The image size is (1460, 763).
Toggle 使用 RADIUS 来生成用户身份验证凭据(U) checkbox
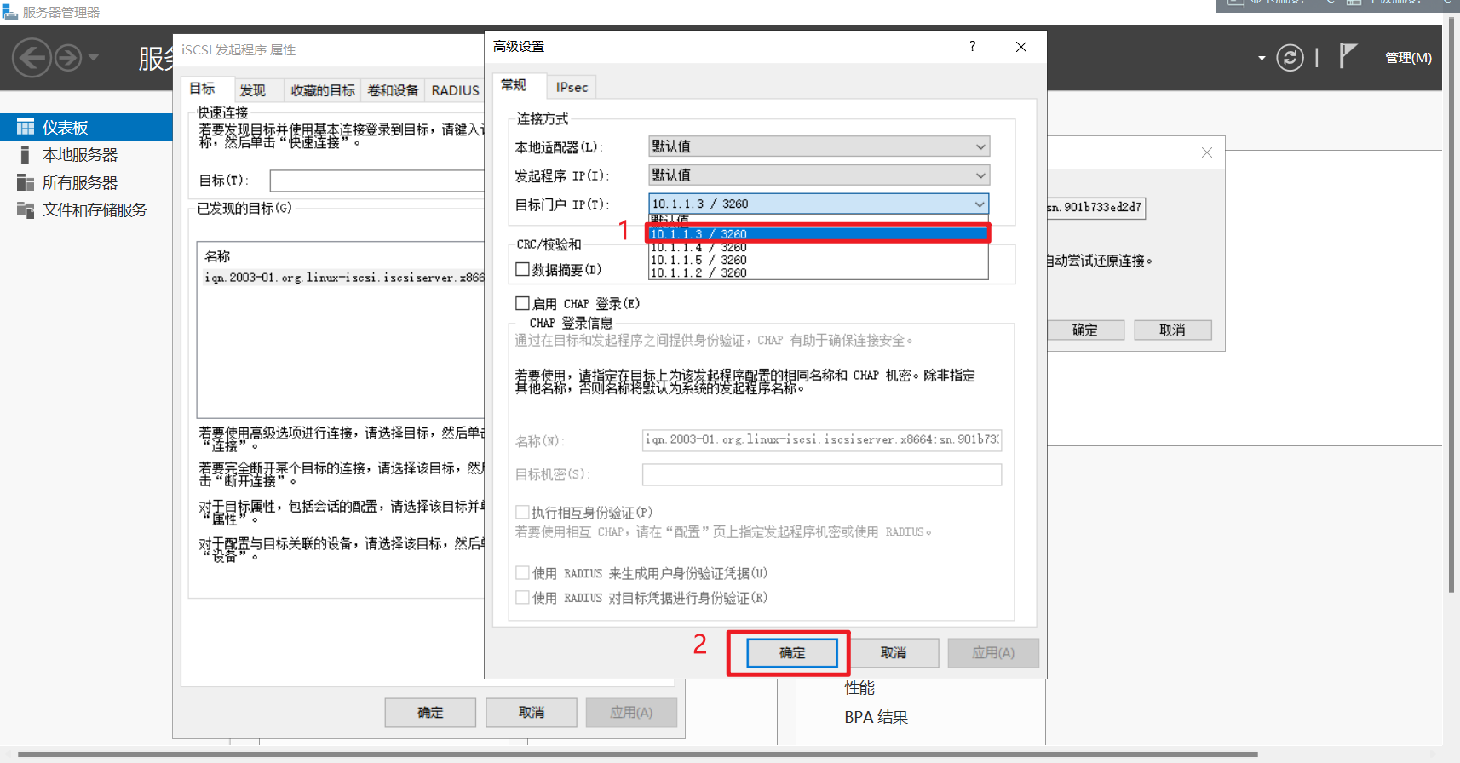pos(523,573)
